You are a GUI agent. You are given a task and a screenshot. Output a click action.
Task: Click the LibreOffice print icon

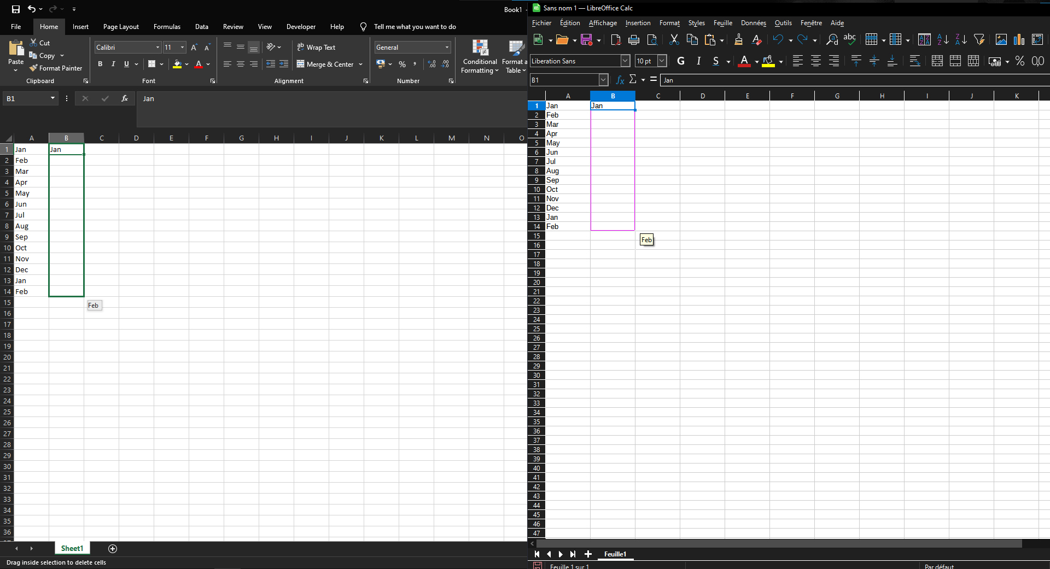(x=634, y=39)
